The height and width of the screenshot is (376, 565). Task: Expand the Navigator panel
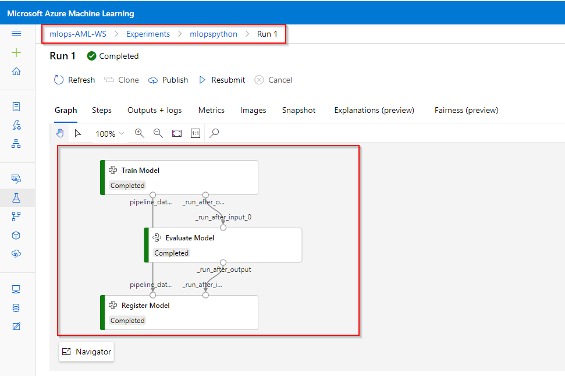(86, 352)
